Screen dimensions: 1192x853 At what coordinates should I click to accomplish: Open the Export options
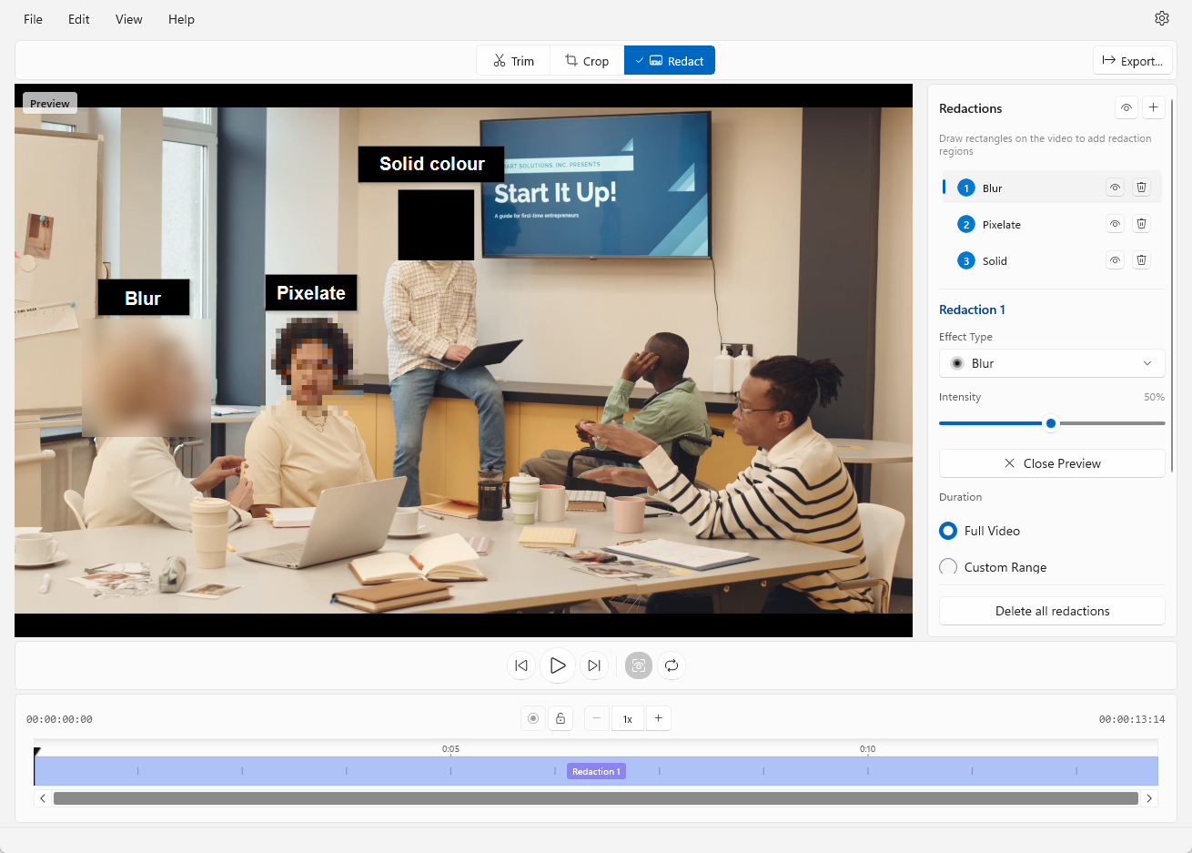pos(1132,61)
